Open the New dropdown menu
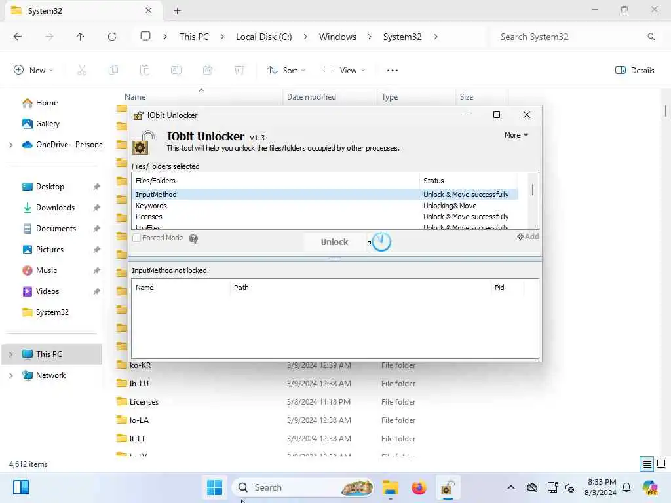Viewport: 671px width, 503px height. tap(33, 71)
